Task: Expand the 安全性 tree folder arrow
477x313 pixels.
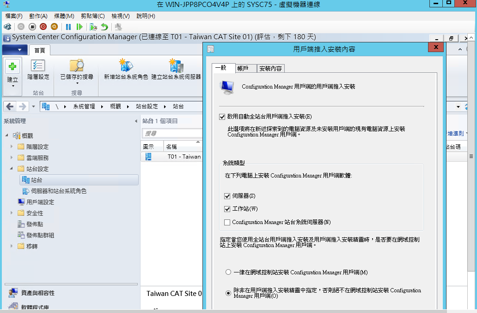Action: 12,213
